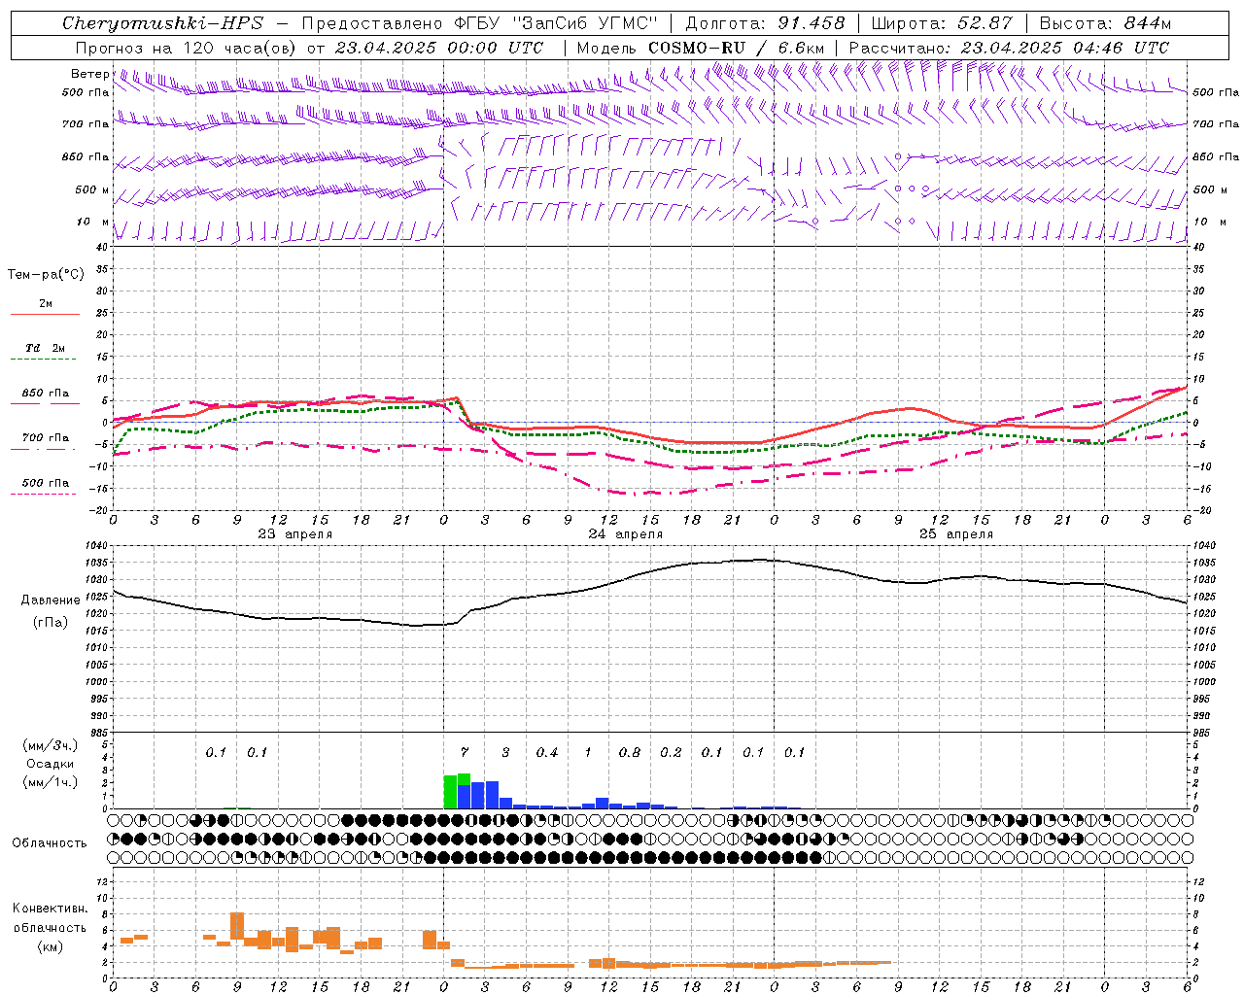The image size is (1244, 995).
Task: Click the station name Cheryomushki-HPS
Action: tap(162, 23)
